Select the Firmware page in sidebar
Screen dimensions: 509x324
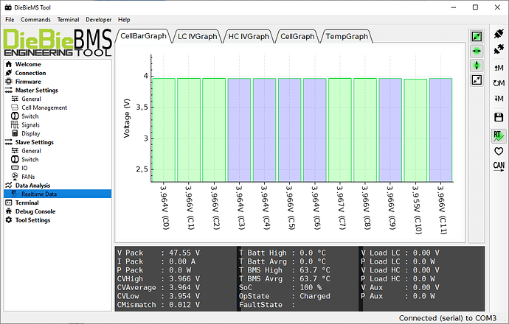point(30,82)
